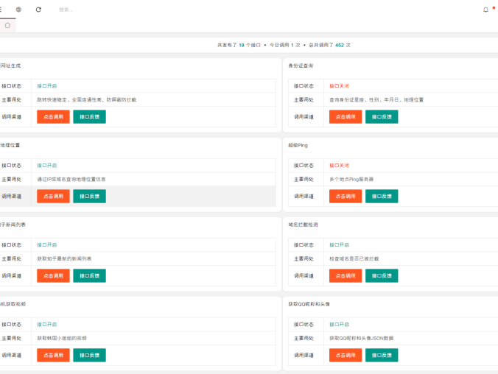This screenshot has width=498, height=374.
Task: Click the globe icon in top bar
Action: coord(18,10)
